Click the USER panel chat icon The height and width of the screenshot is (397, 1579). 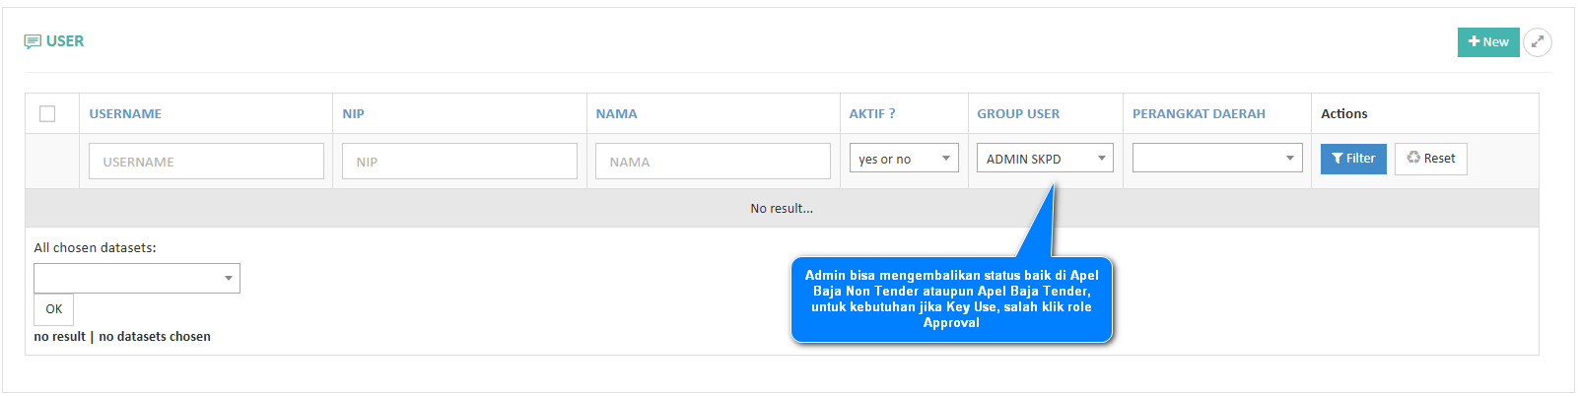tap(33, 41)
